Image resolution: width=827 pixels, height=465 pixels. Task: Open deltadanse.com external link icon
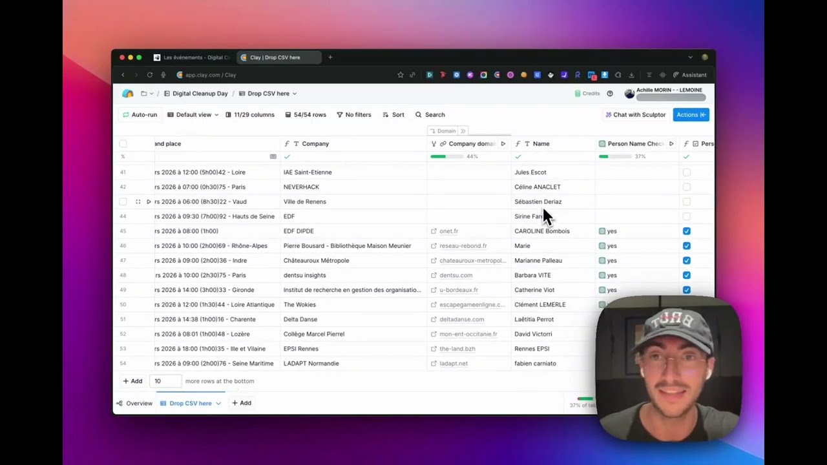click(x=434, y=319)
